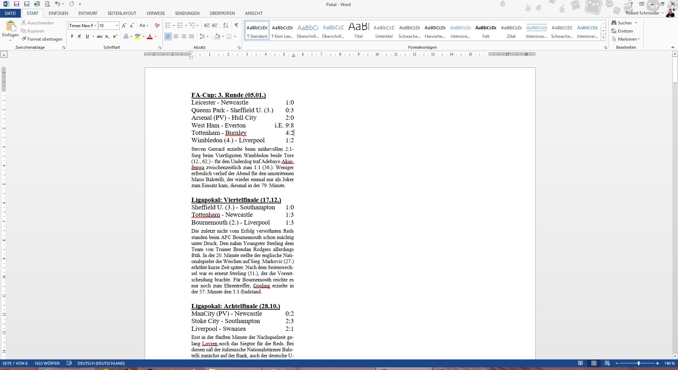Increase font size with the larger A icon
This screenshot has width=678, height=370.
[x=124, y=25]
